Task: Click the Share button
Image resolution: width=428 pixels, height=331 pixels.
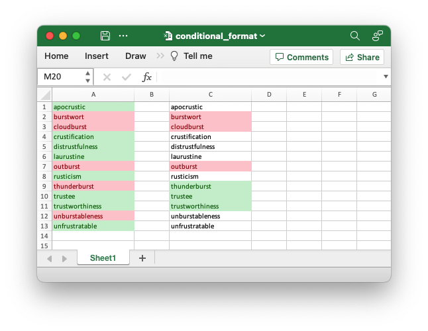Action: pyautogui.click(x=362, y=57)
